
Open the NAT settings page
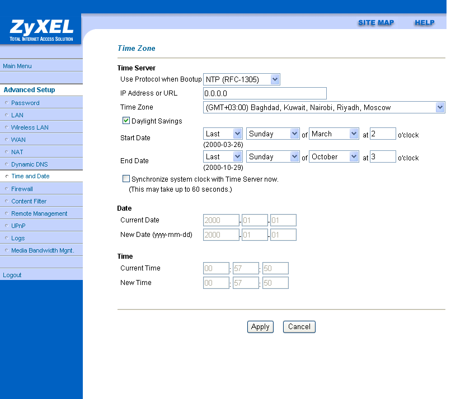coord(17,152)
